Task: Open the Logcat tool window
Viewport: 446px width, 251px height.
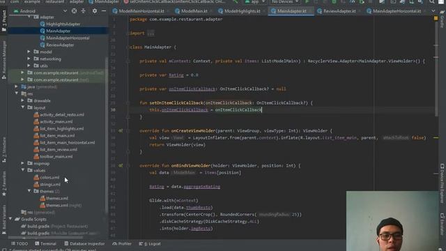Action: pyautogui.click(x=150, y=244)
